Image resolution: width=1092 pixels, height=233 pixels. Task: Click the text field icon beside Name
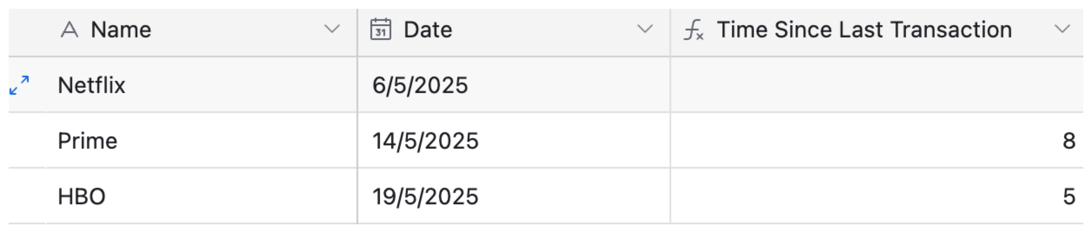pyautogui.click(x=70, y=30)
